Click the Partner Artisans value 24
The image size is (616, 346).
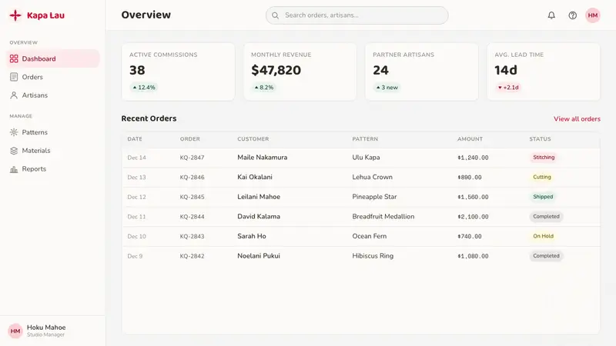coord(380,70)
